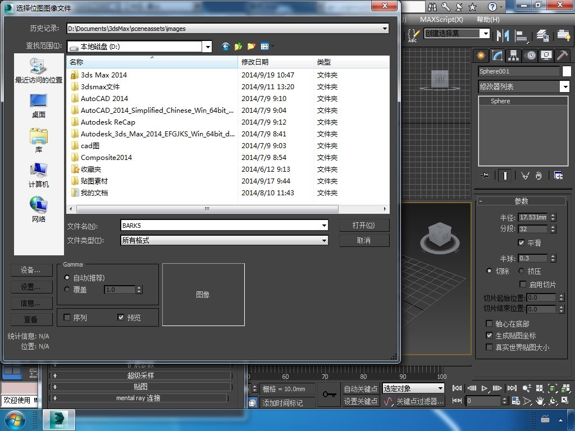
Task: Expand the 超级采样 rollout
Action: tap(140, 375)
